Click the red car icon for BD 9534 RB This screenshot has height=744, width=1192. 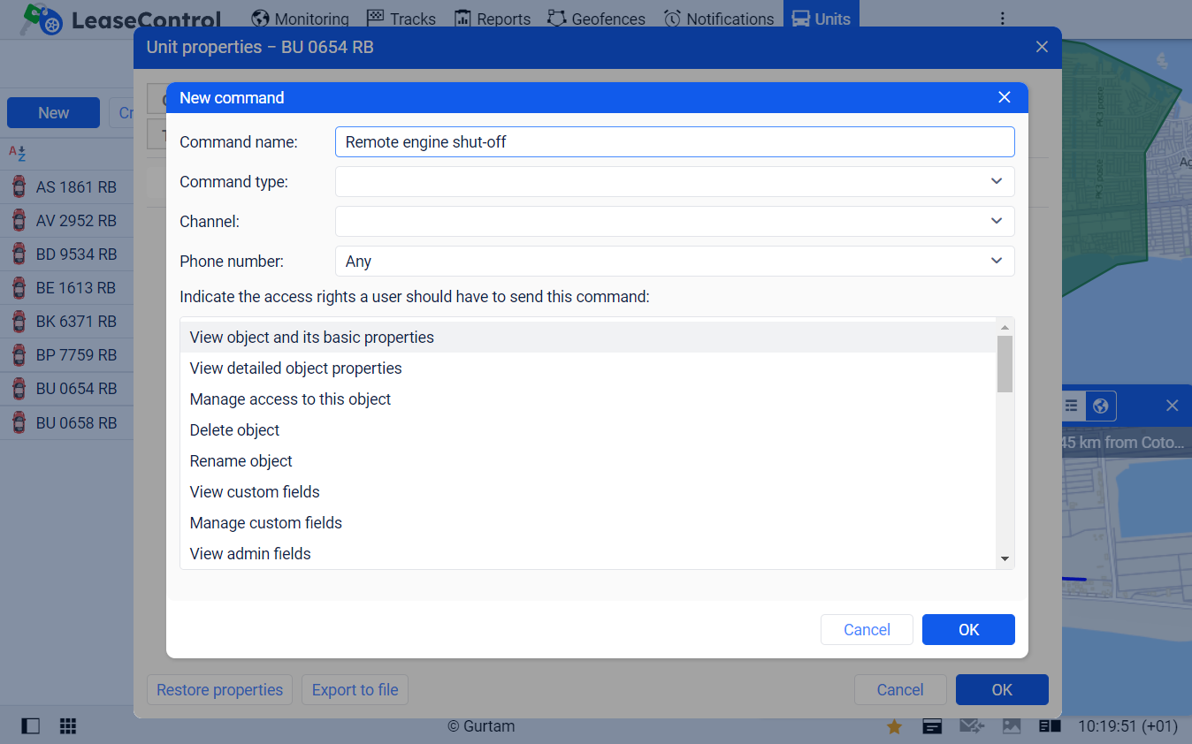tap(19, 254)
